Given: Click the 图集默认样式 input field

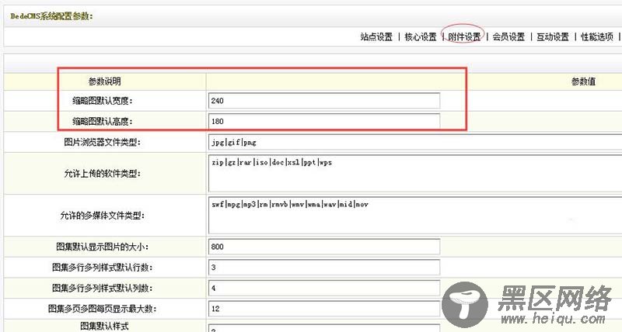Looking at the screenshot, I should coord(323,327).
